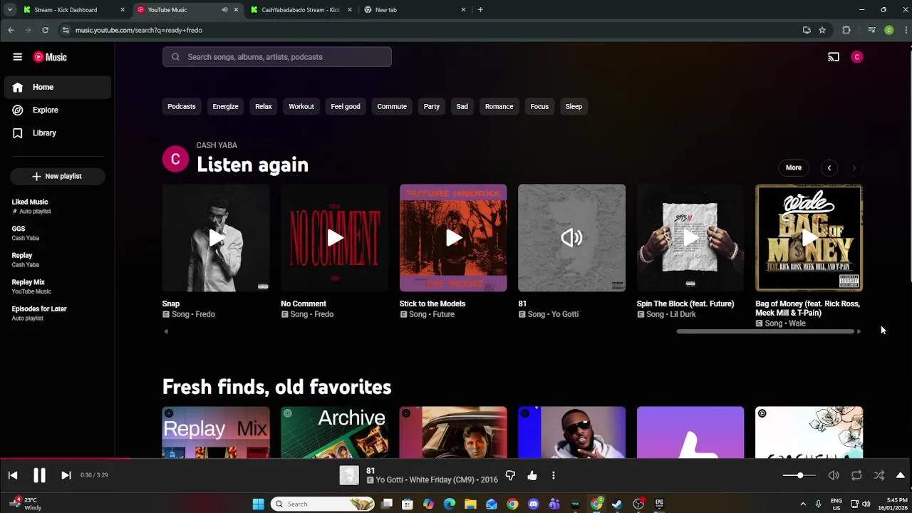Click the 81 now-playing thumbnail
912x513 pixels.
[572, 238]
